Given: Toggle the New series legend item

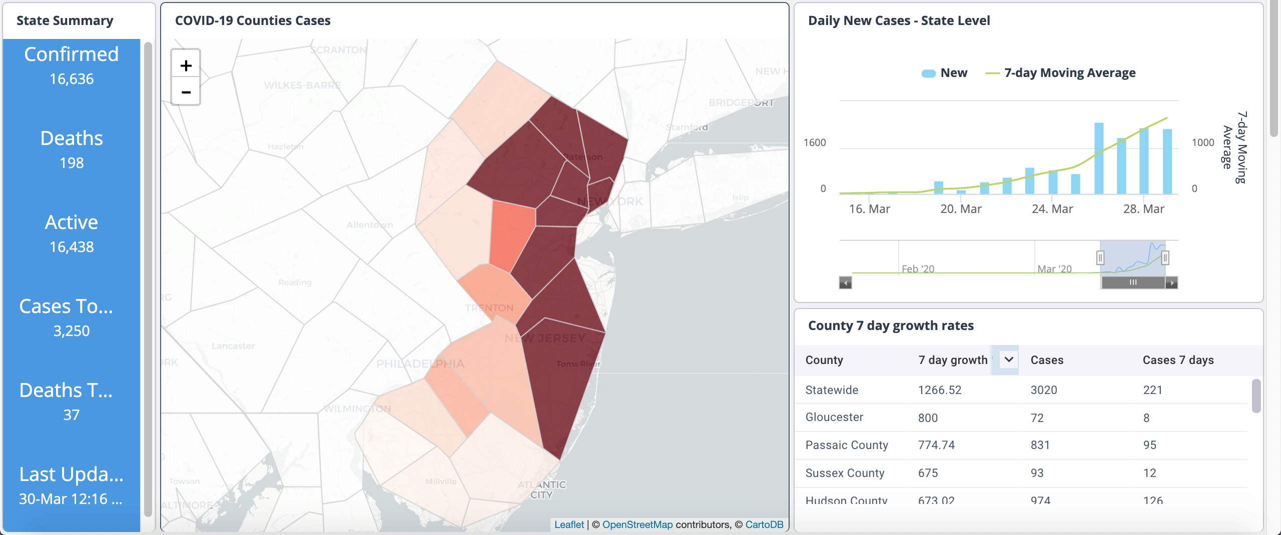Looking at the screenshot, I should 945,73.
